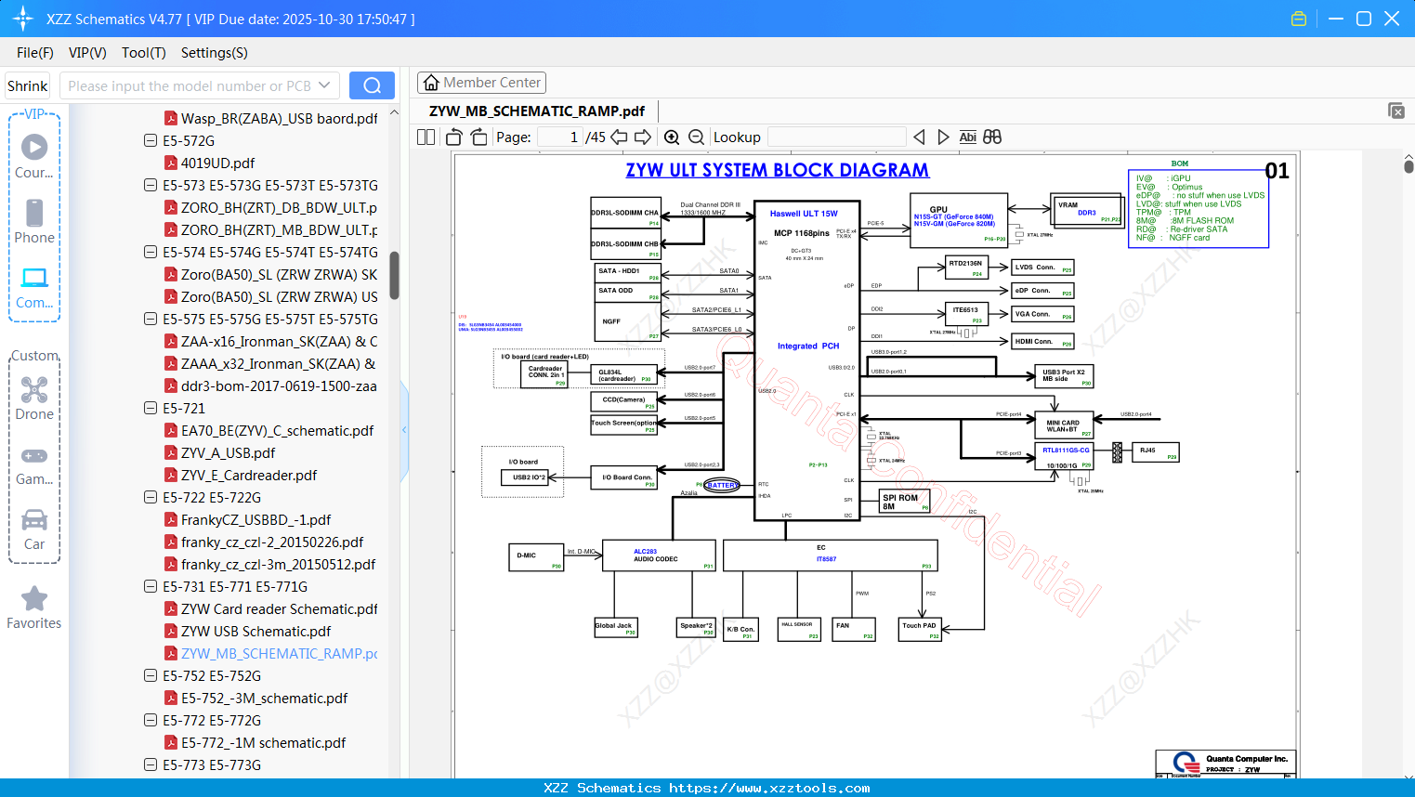Click the Lookup text field
The image size is (1415, 797).
point(837,137)
